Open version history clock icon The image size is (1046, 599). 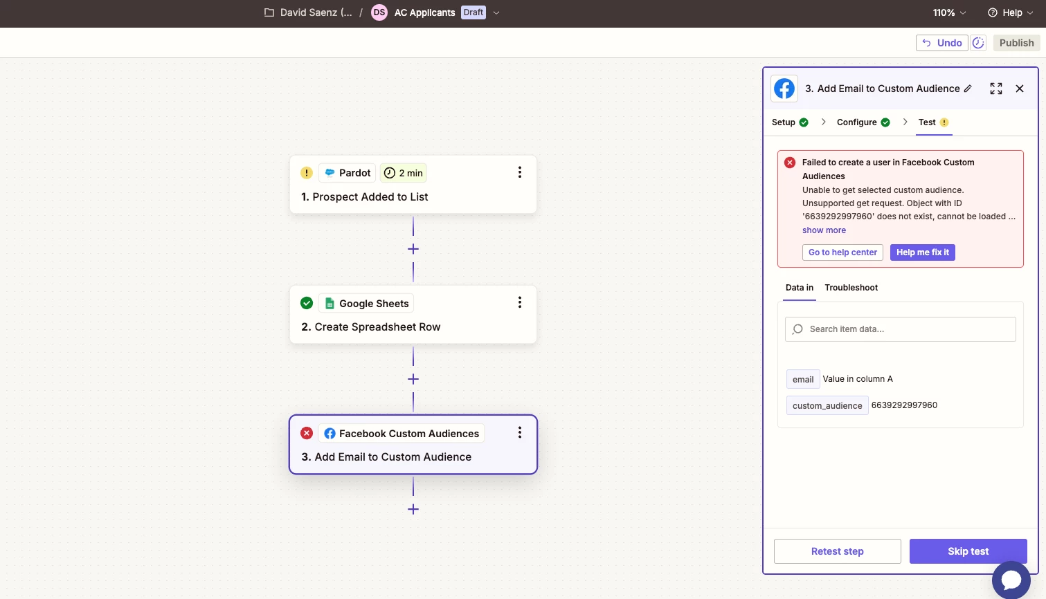point(978,43)
